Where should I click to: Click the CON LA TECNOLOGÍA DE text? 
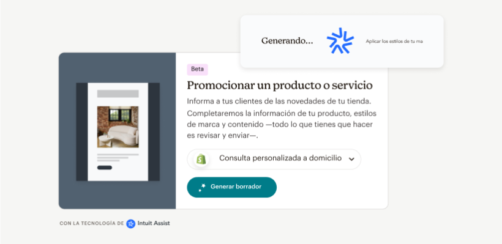click(x=92, y=224)
